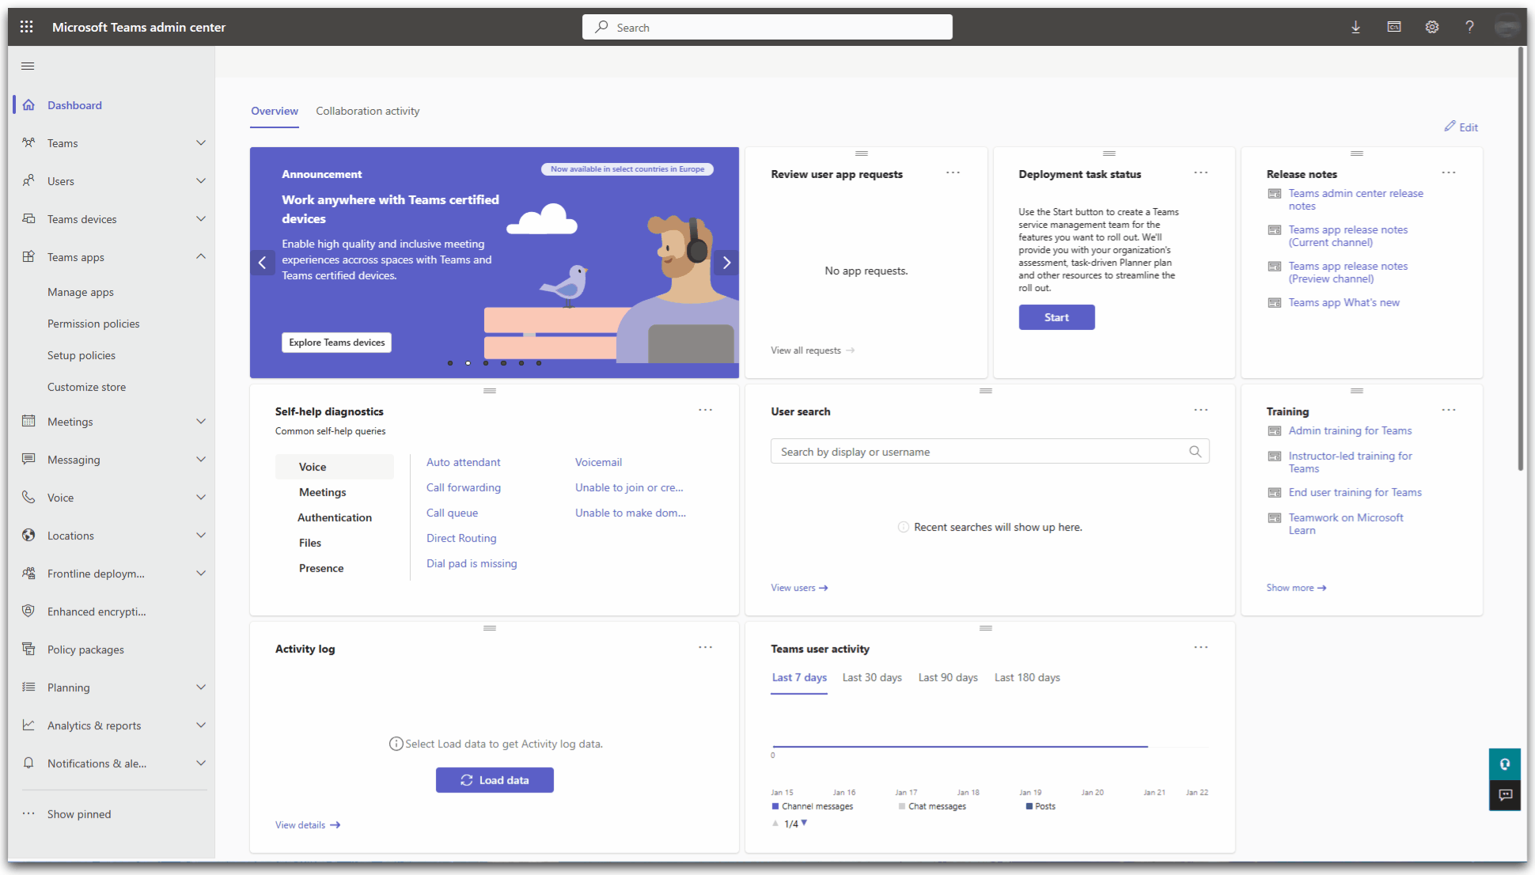Viewport: 1535px width, 875px height.
Task: Click the Messaging chat icon
Action: (28, 460)
